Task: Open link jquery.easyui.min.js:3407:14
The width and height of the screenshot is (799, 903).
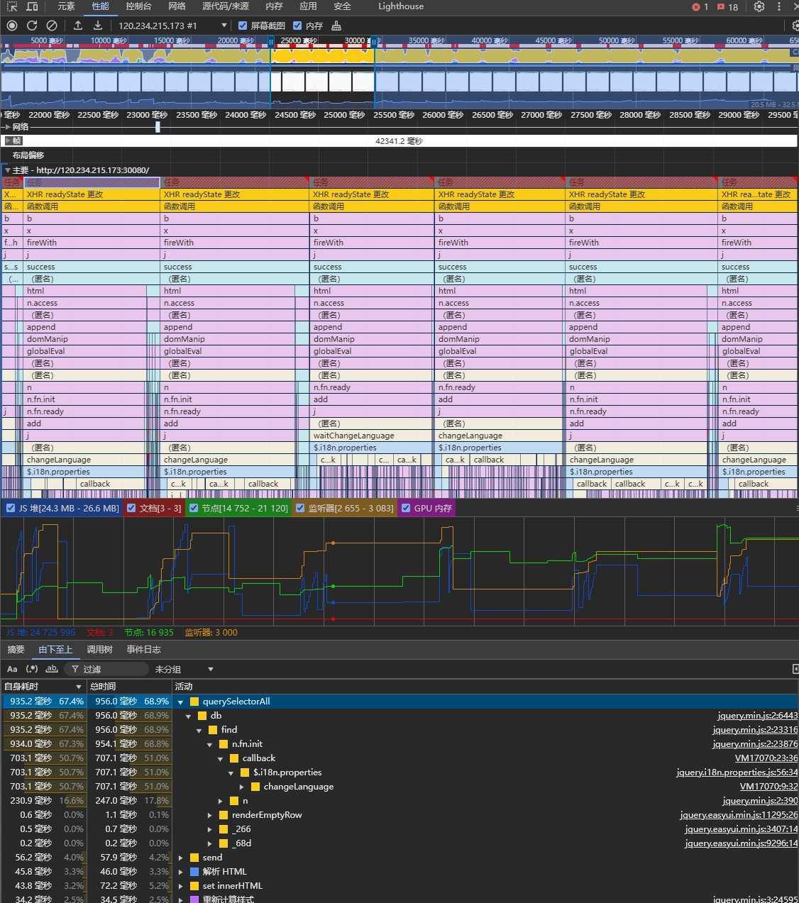Action: (741, 829)
